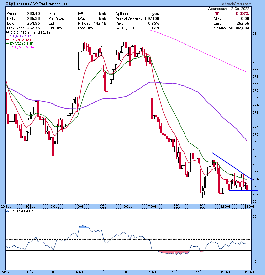
Task: Click the QQQ ticker symbol in the title
Action: tap(10, 4)
